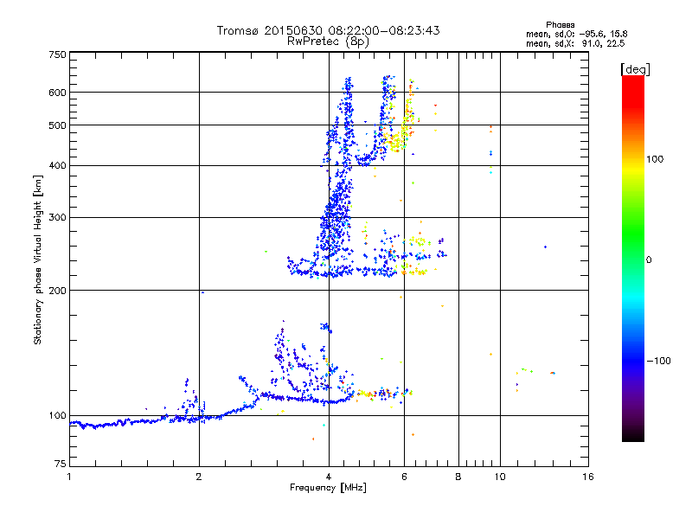Click the y-axis tick label "750"
This screenshot has width=692, height=519.
[x=57, y=54]
